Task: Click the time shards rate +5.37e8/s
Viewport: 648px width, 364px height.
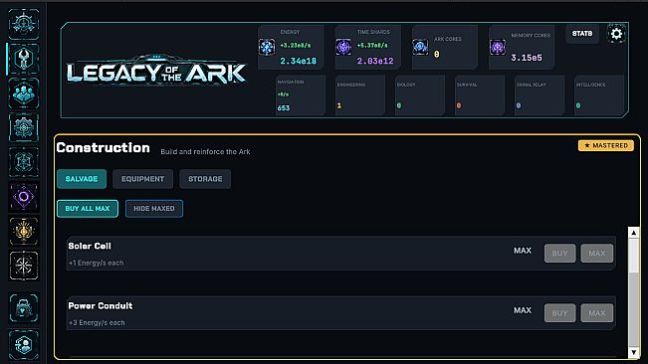Action: coord(372,46)
